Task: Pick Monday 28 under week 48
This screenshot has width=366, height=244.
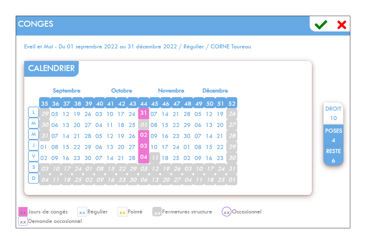Action: [187, 114]
